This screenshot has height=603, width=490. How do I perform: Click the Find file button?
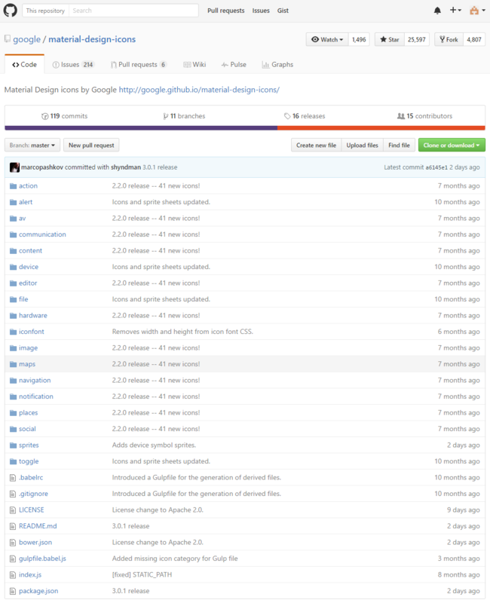pyautogui.click(x=400, y=145)
